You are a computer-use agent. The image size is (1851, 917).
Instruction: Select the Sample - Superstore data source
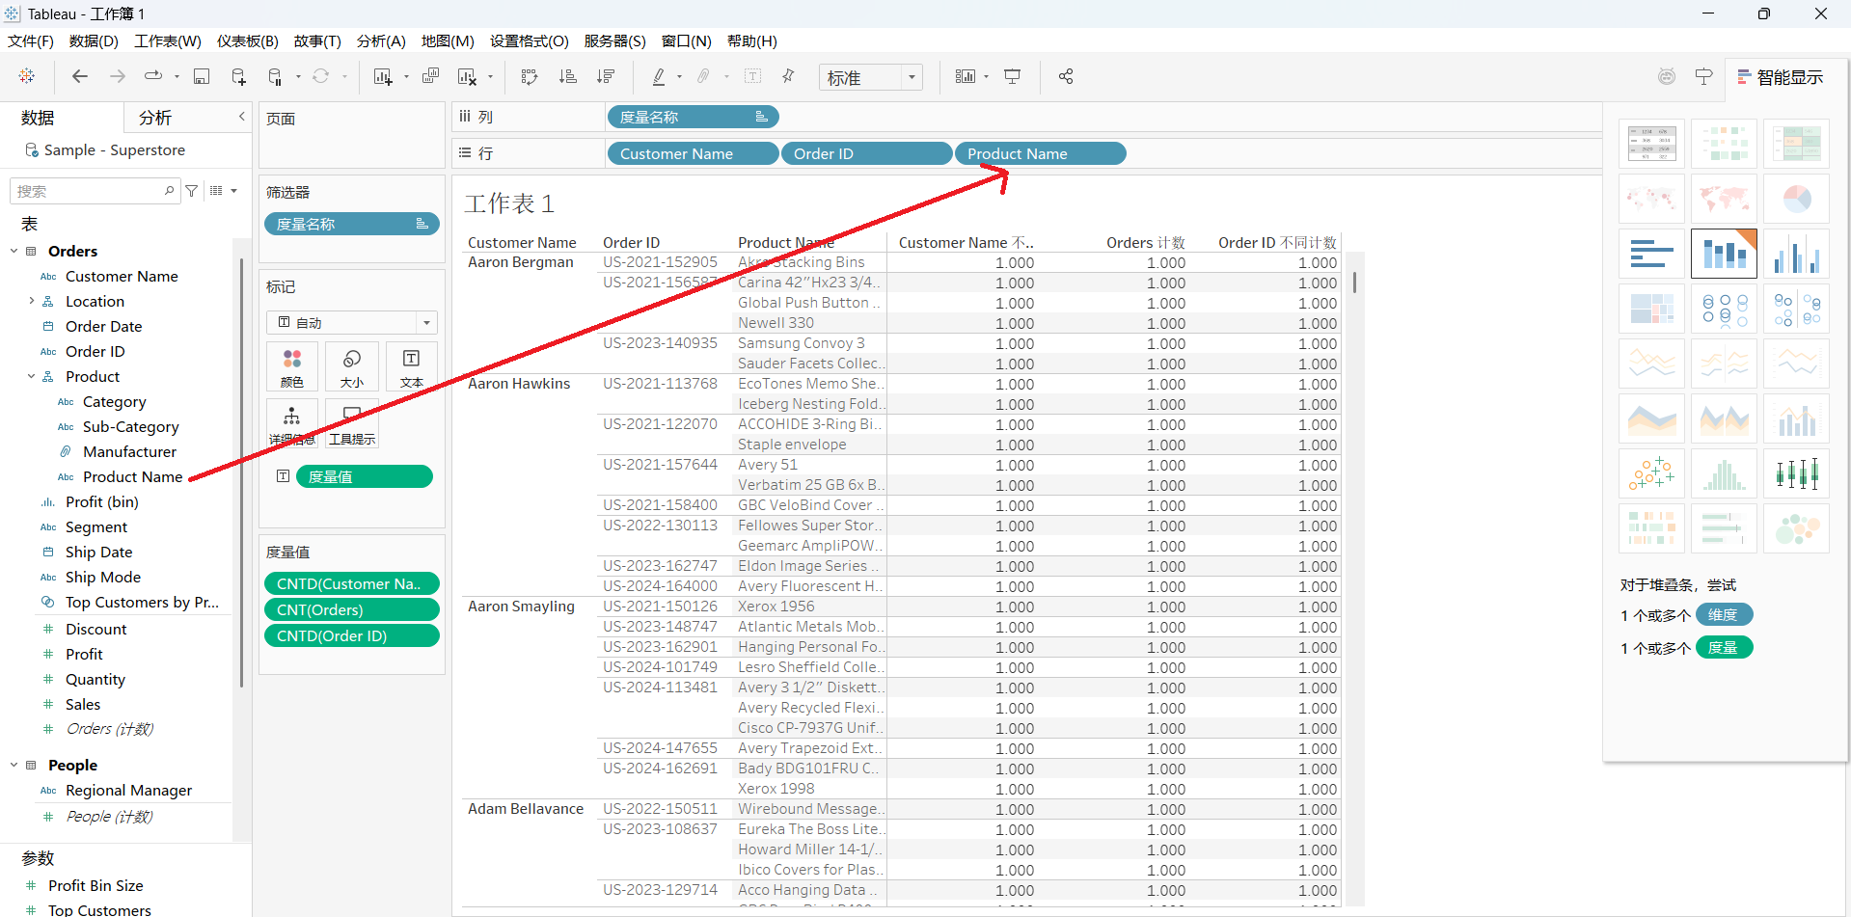pos(114,149)
